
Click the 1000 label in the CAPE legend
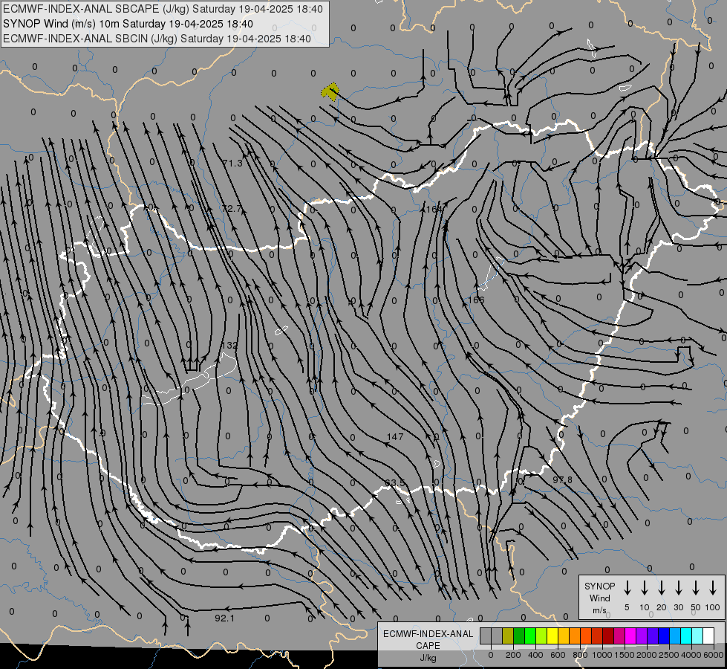pos(602,655)
